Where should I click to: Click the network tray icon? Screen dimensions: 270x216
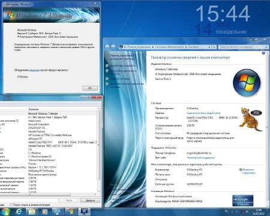[242, 211]
